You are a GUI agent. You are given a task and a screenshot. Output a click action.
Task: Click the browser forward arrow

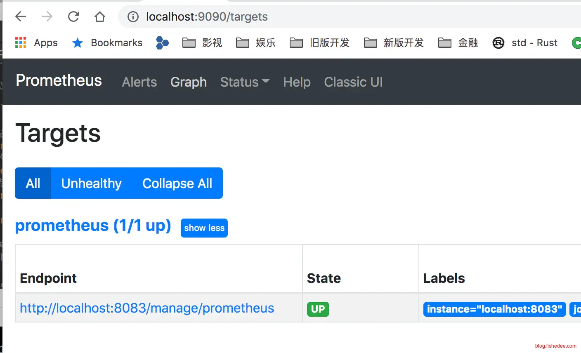(x=47, y=16)
